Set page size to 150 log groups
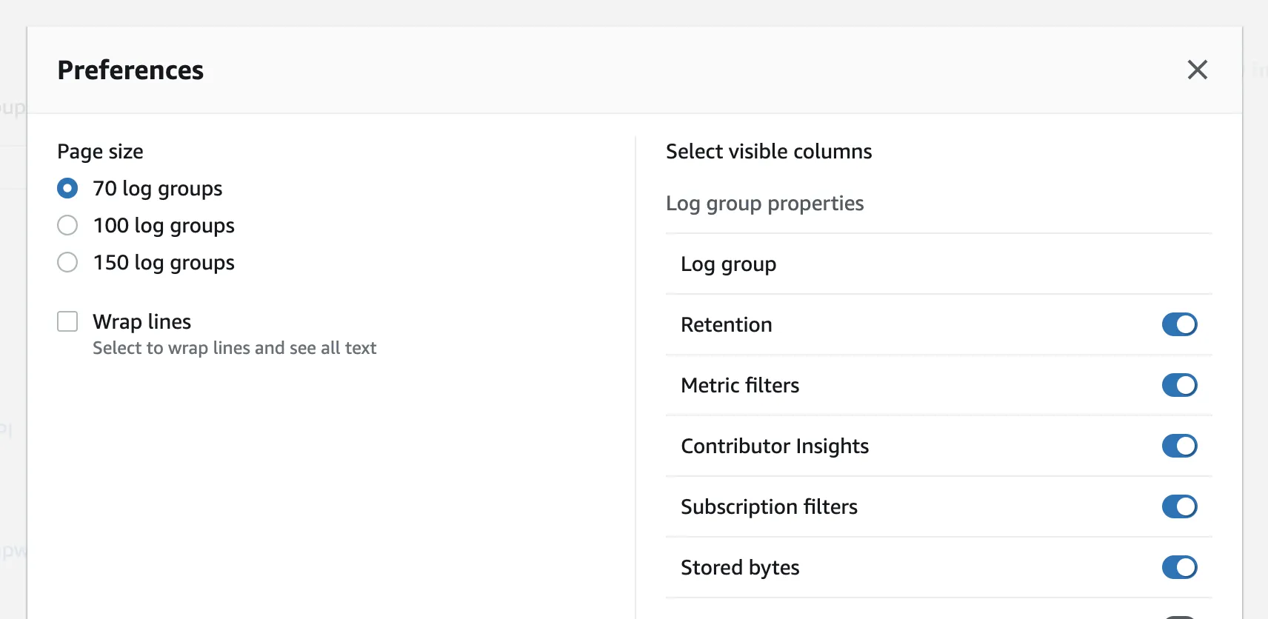This screenshot has width=1268, height=619. coord(67,262)
